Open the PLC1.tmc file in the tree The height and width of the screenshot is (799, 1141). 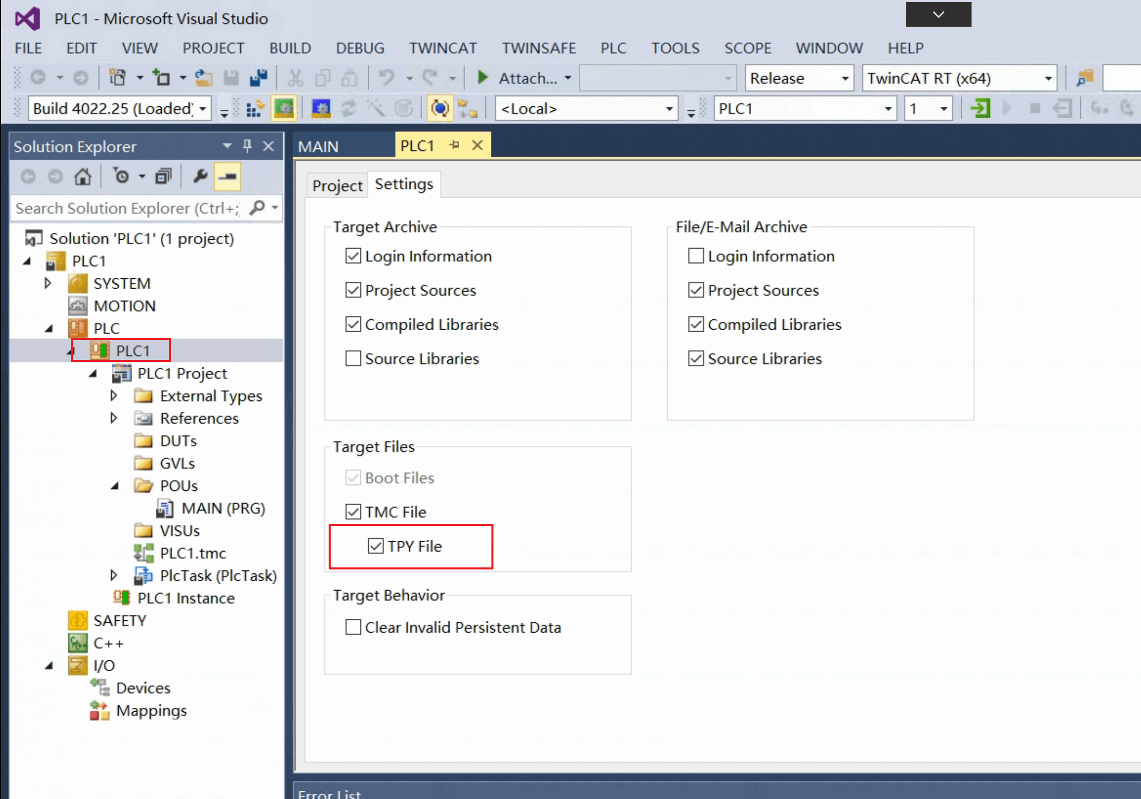[193, 553]
